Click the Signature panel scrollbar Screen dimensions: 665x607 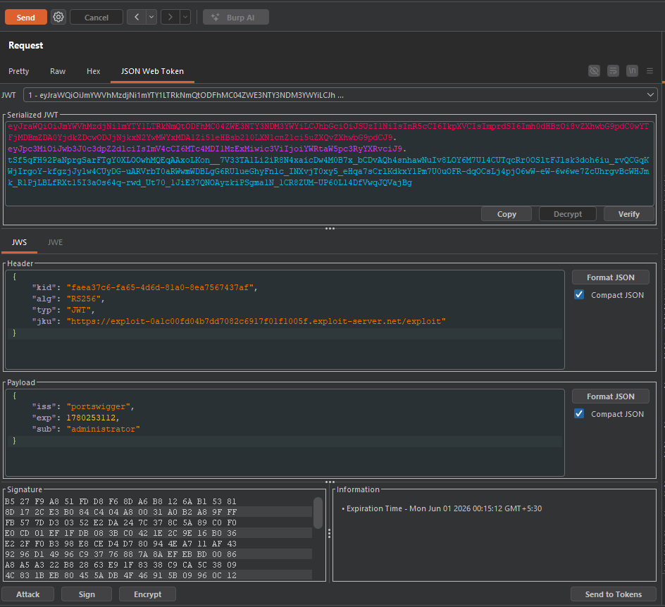(x=318, y=513)
